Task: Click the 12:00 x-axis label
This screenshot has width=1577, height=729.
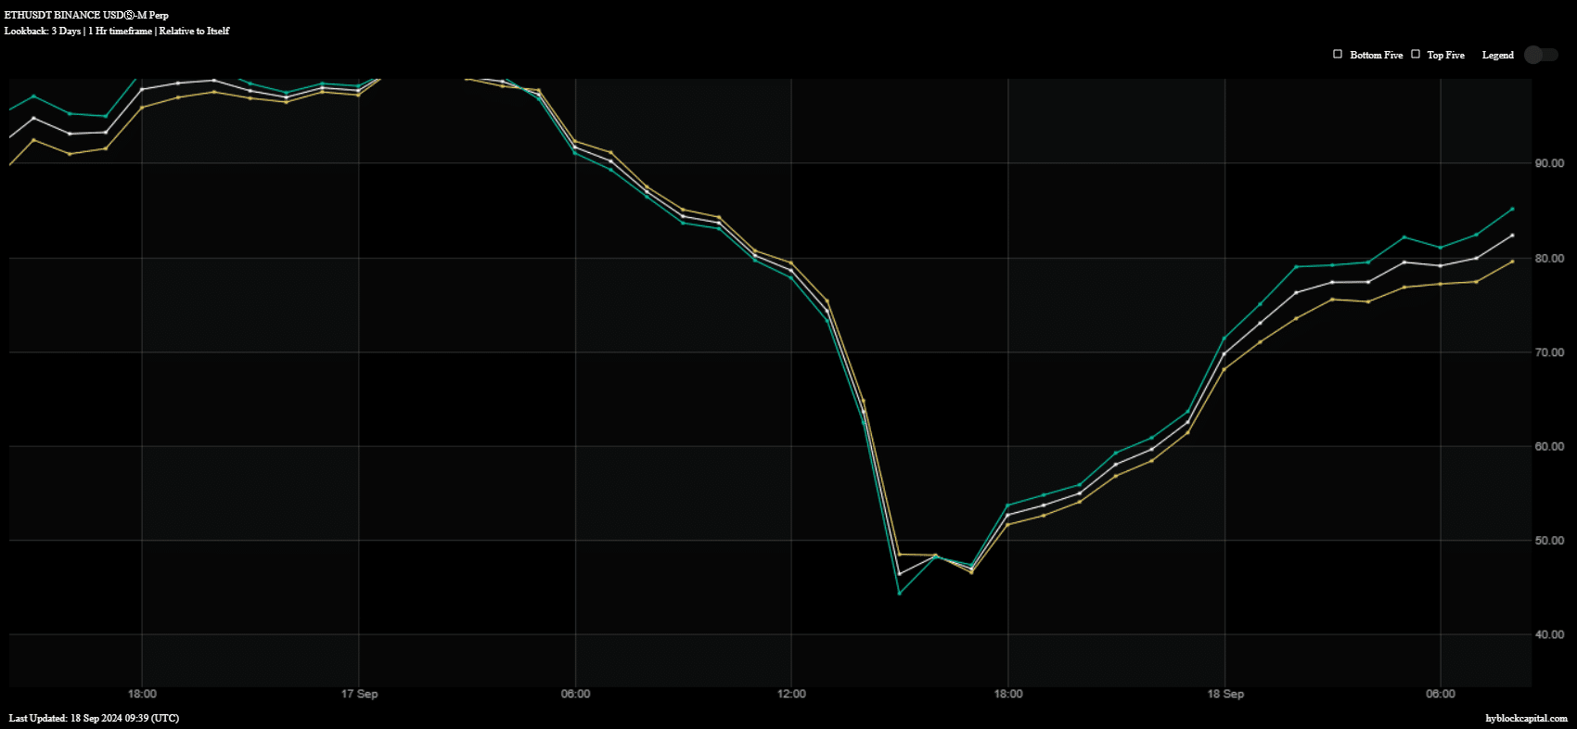Action: [791, 694]
